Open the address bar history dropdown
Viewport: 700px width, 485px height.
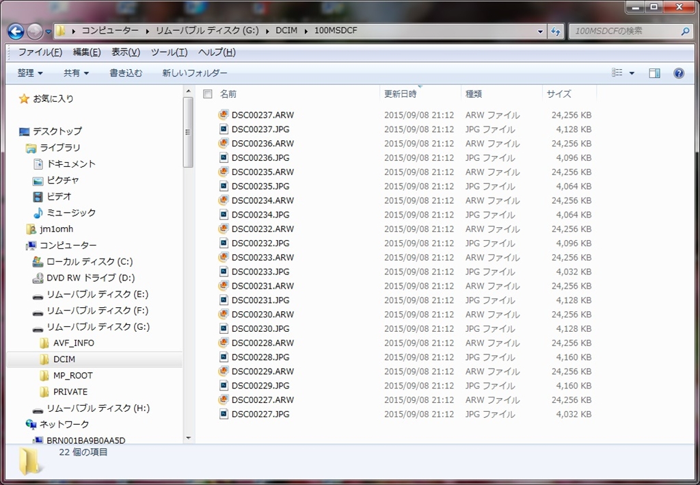pos(540,31)
